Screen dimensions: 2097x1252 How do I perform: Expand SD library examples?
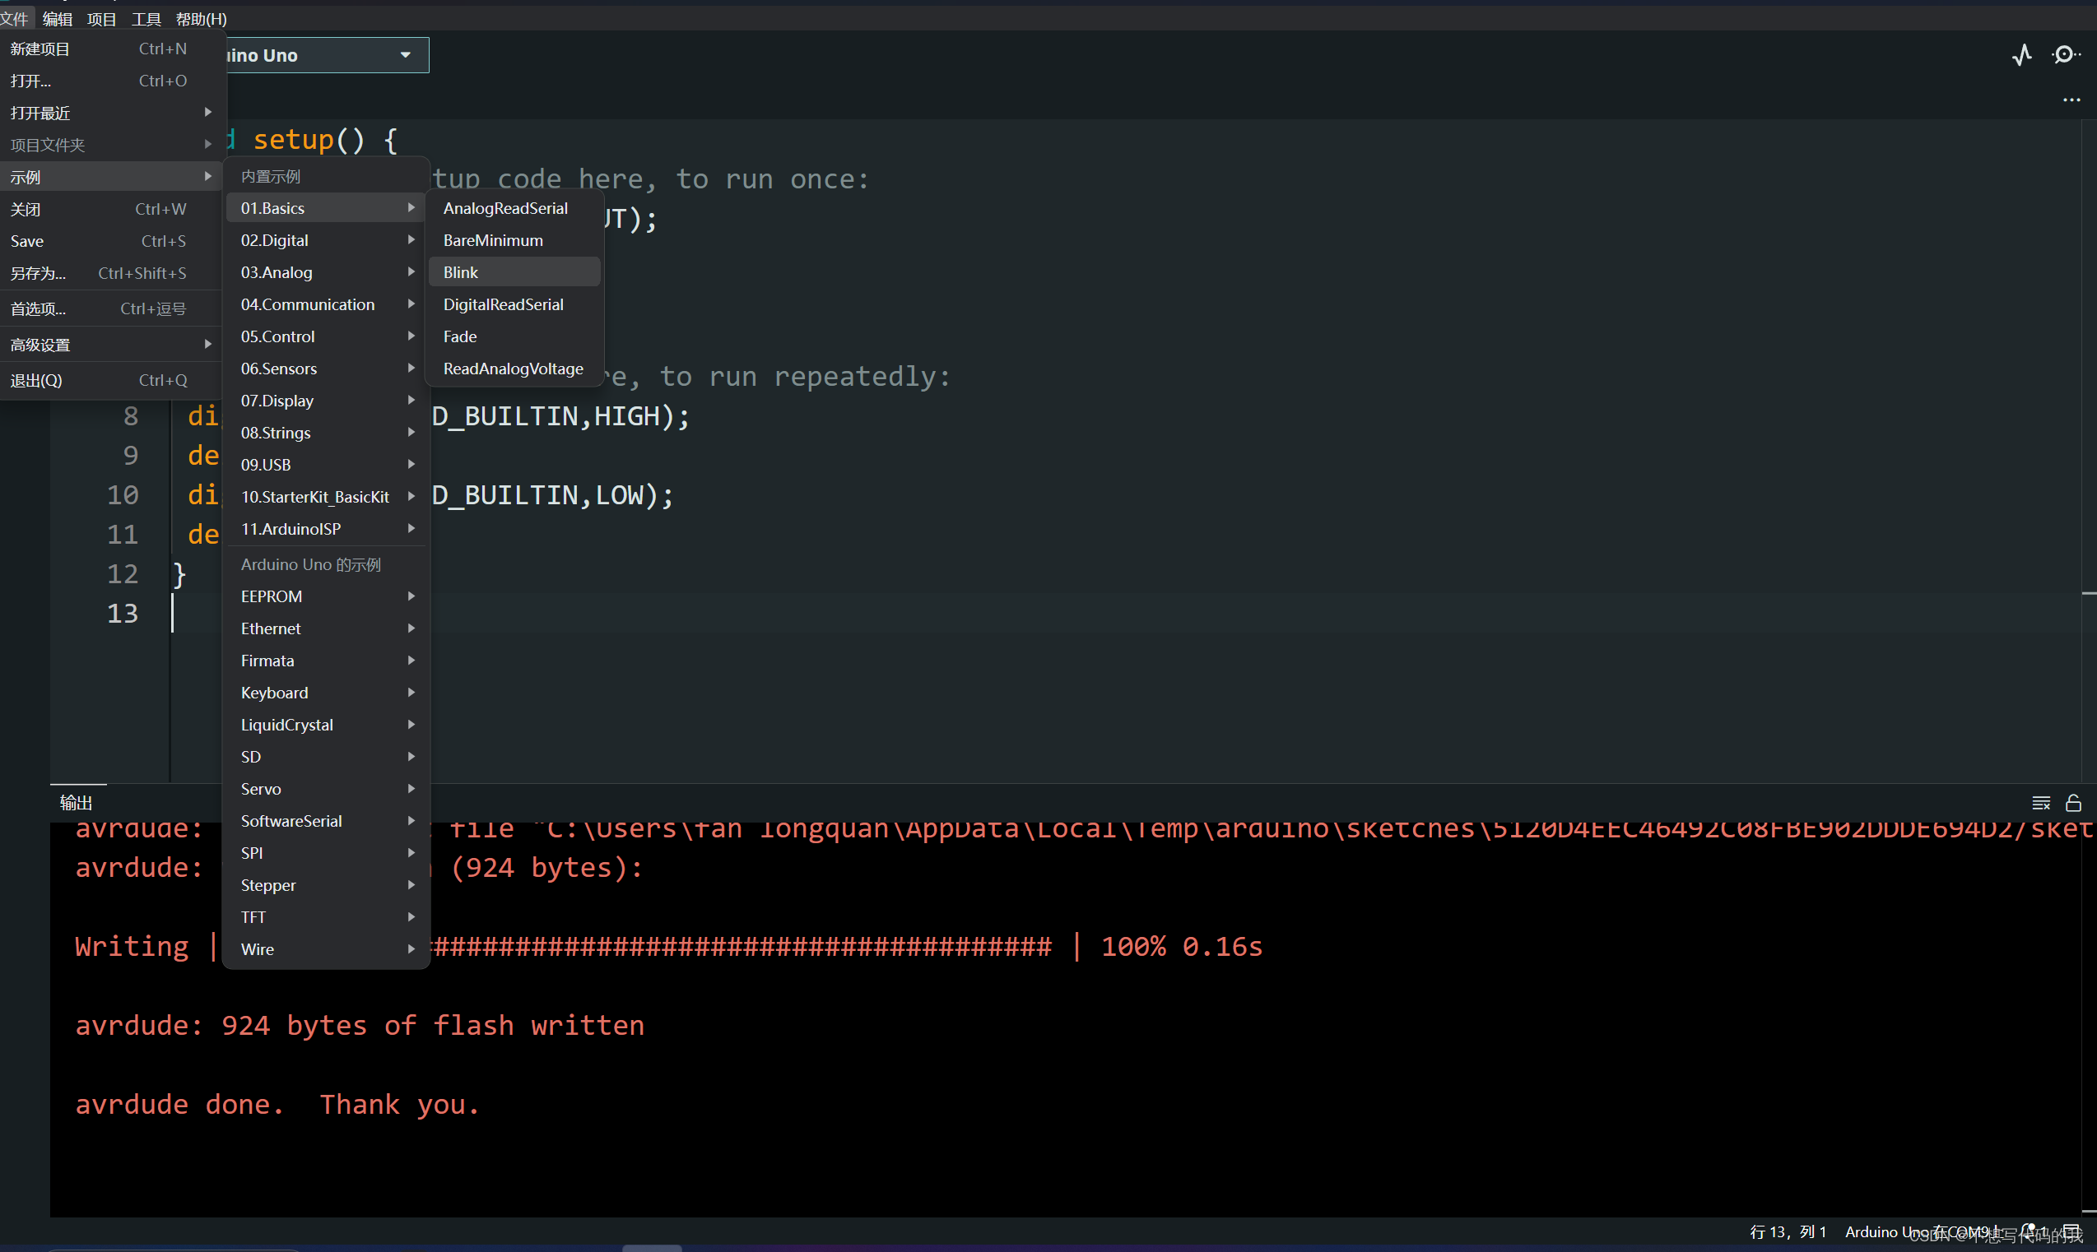328,757
